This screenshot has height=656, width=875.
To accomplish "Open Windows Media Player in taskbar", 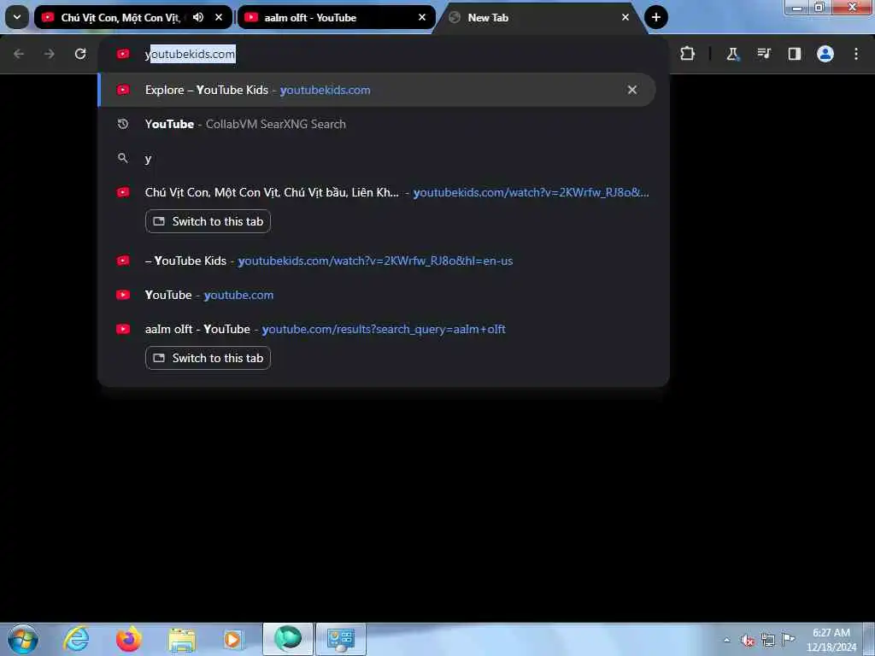I will [x=234, y=639].
